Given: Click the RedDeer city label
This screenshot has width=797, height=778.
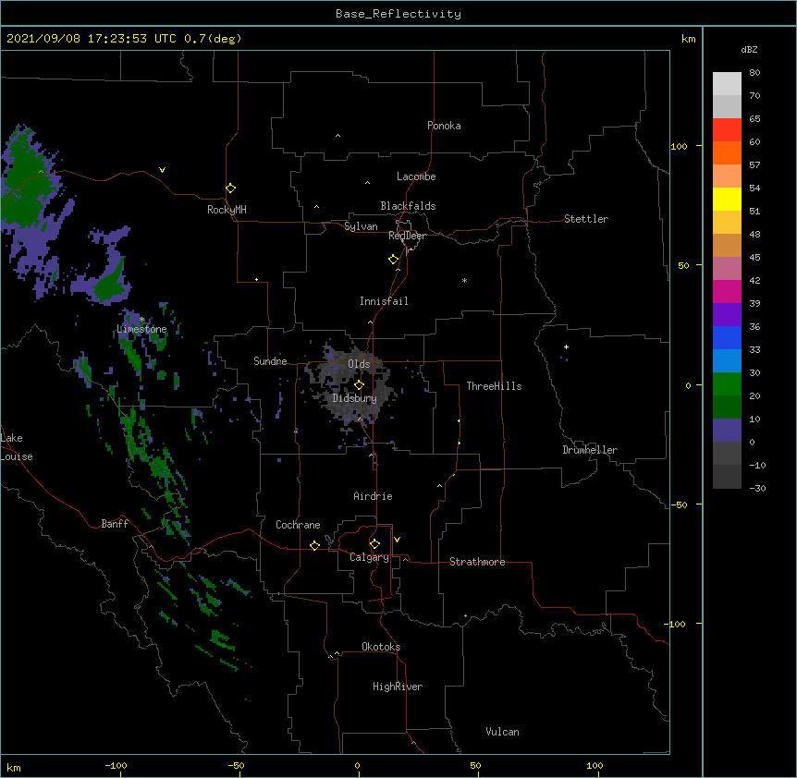Looking at the screenshot, I should [x=407, y=236].
